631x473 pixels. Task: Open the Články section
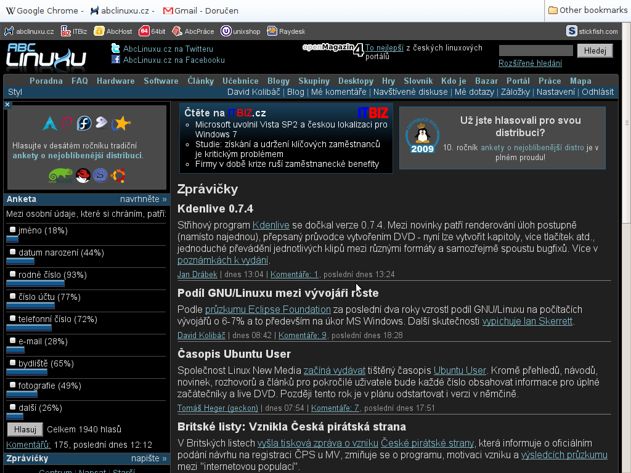click(200, 81)
